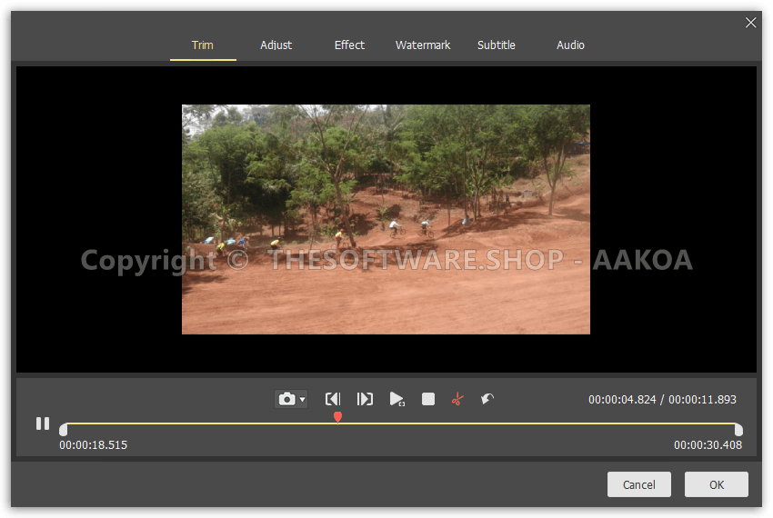
Task: Click the red scissors cut icon
Action: [x=457, y=399]
